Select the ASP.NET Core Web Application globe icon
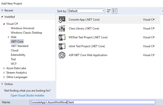Image resolution: width=163 pixels, height=105 pixels. coord(62,55)
